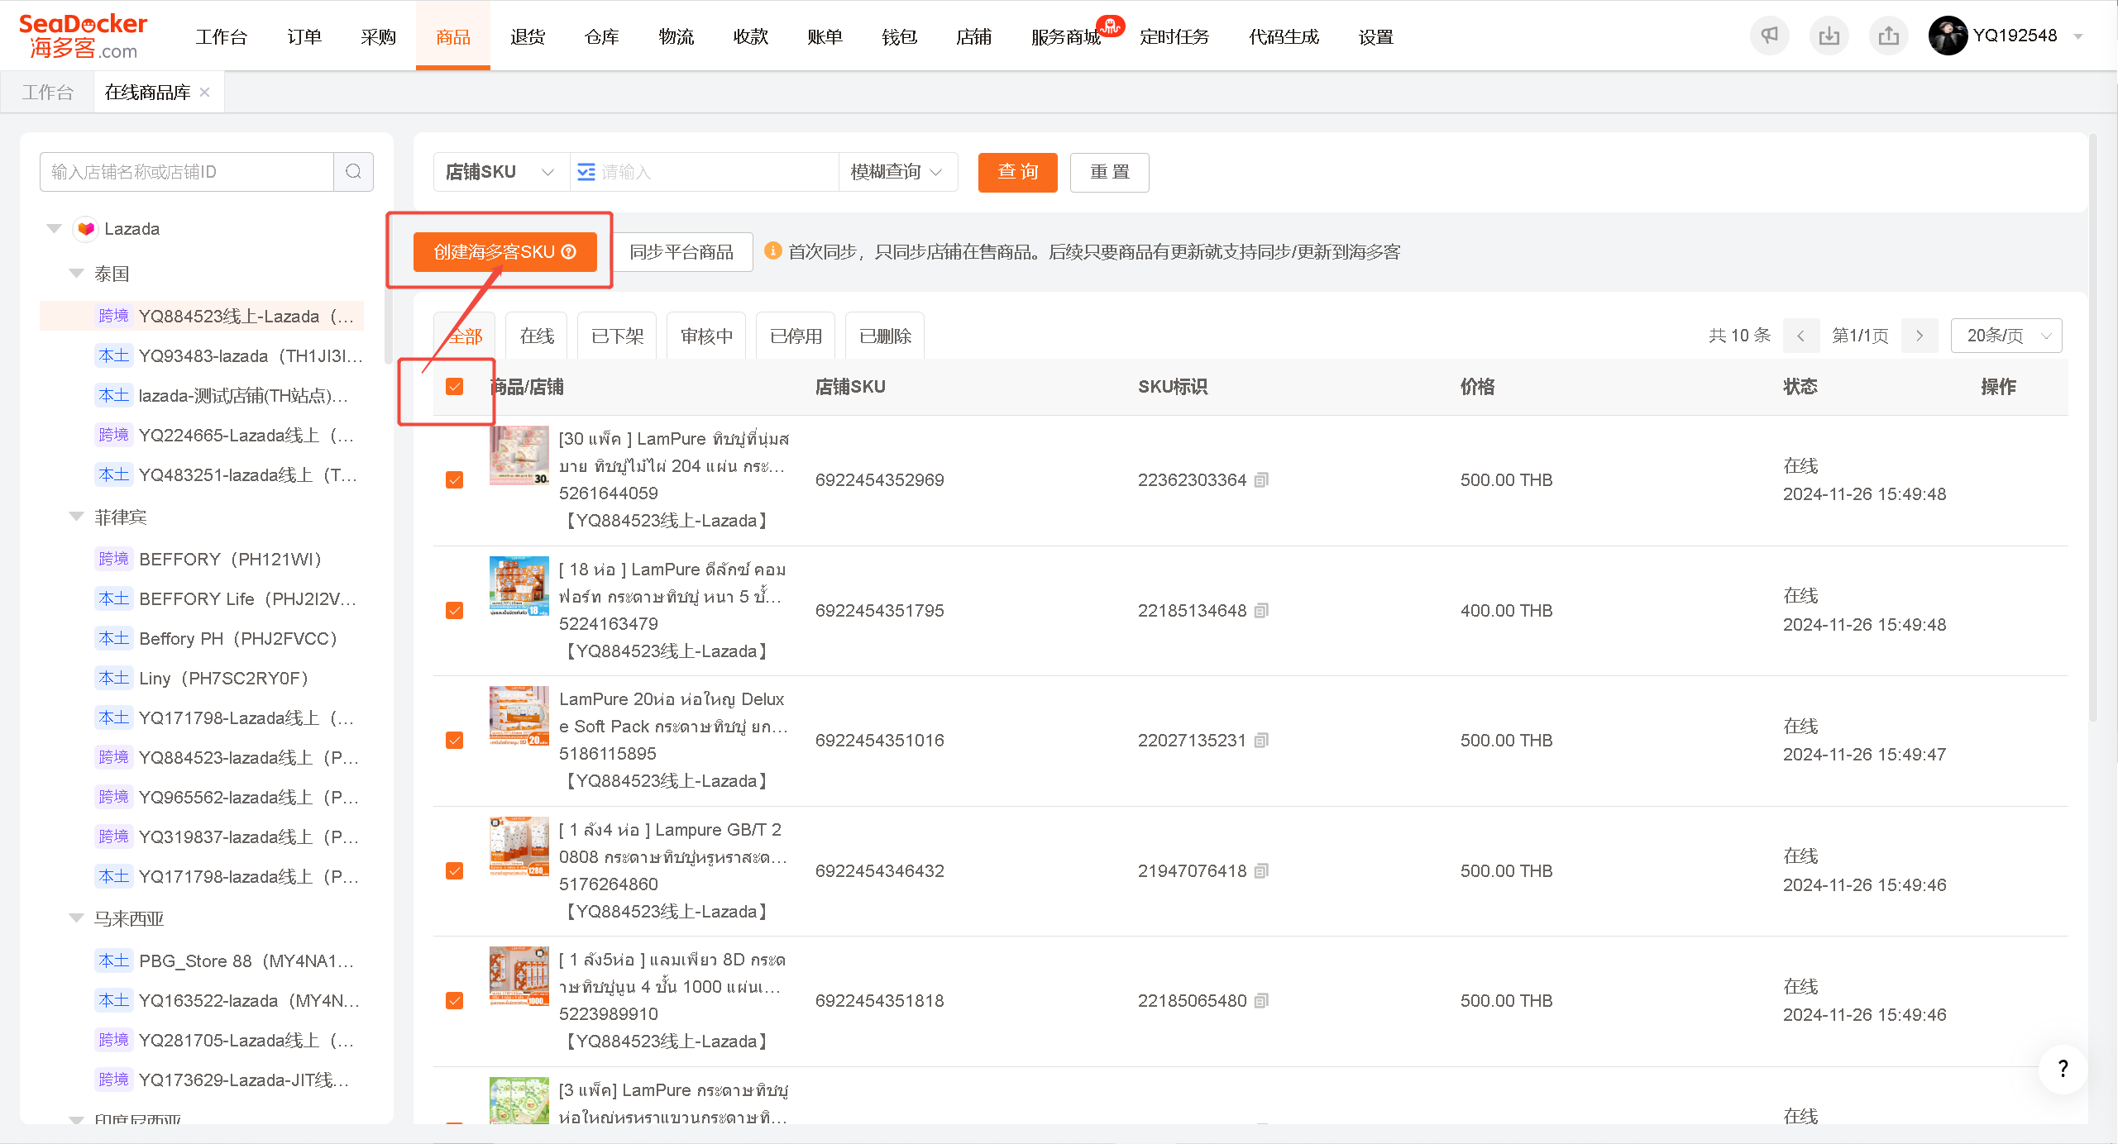Filter by the 已下架 status tab
2118x1144 pixels.
point(617,336)
